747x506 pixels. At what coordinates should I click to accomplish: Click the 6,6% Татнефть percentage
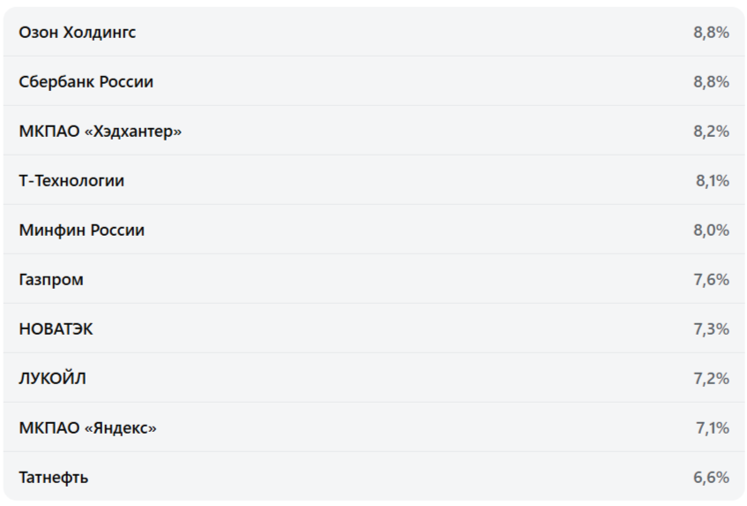click(x=711, y=478)
